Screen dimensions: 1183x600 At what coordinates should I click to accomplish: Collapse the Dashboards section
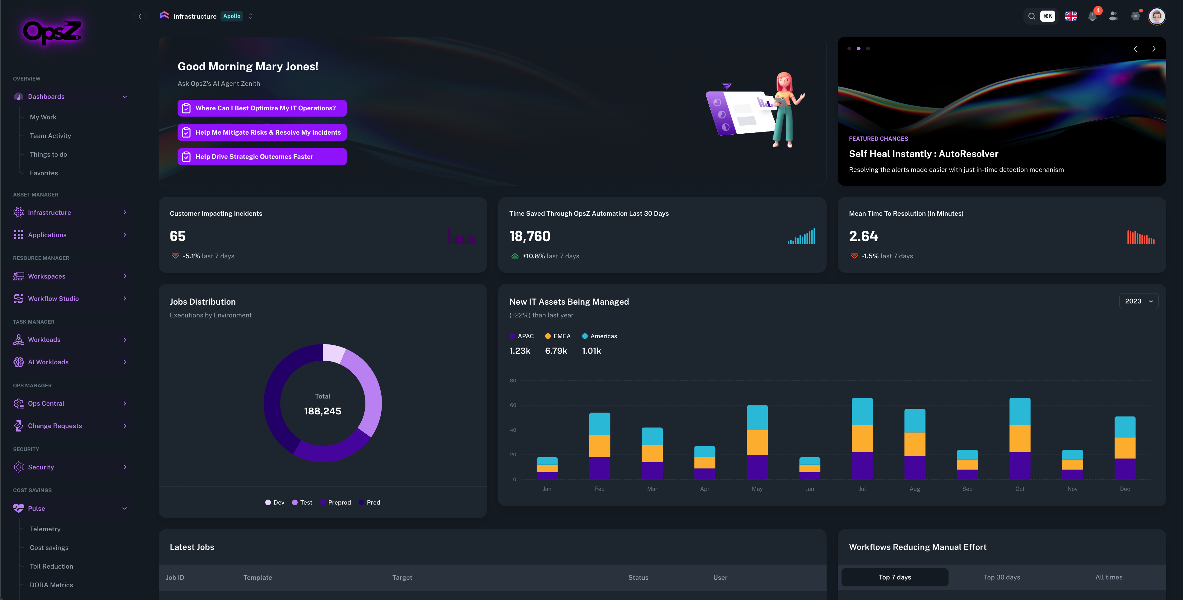tap(124, 96)
